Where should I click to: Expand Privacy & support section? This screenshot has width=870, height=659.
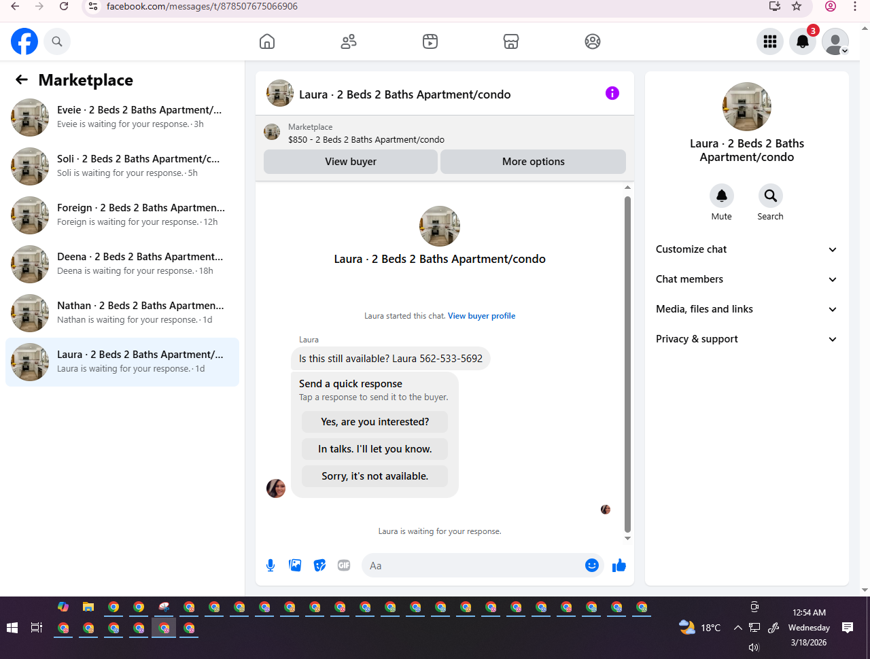pos(747,339)
